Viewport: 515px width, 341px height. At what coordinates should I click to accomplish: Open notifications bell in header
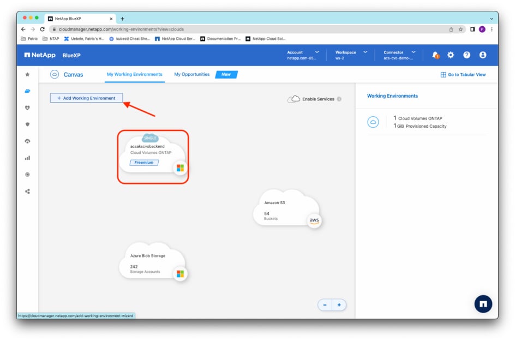point(435,55)
